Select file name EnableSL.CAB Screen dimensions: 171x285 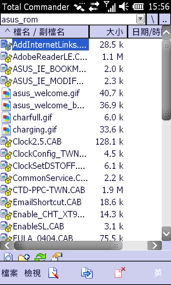pyautogui.click(x=38, y=227)
